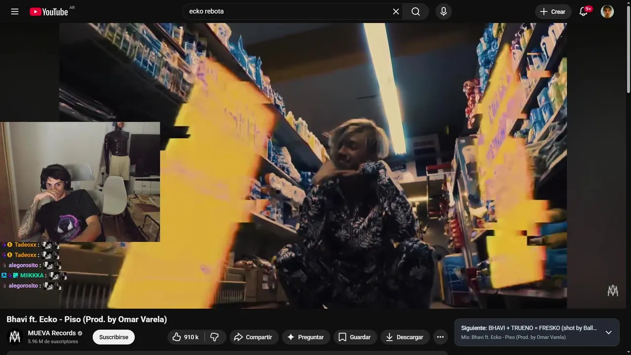Expand the Siguiente mix playlist chevron
Viewport: 631px width, 355px height.
click(x=608, y=332)
